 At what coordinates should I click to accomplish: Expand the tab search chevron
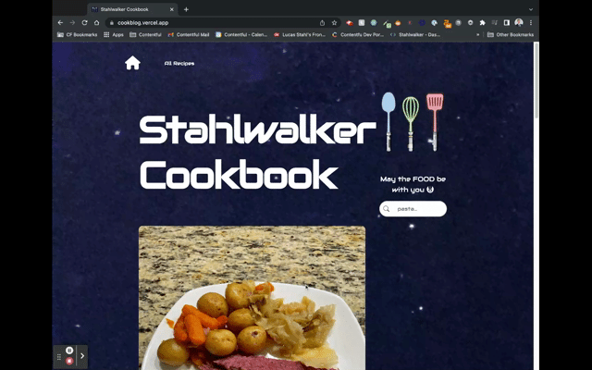[x=530, y=9]
